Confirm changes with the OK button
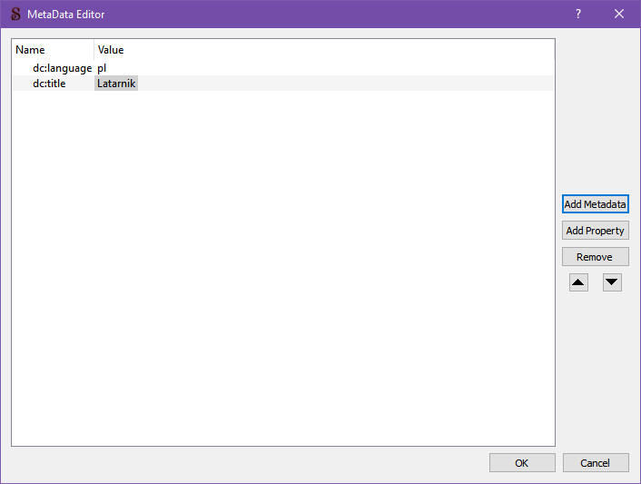 click(x=522, y=463)
